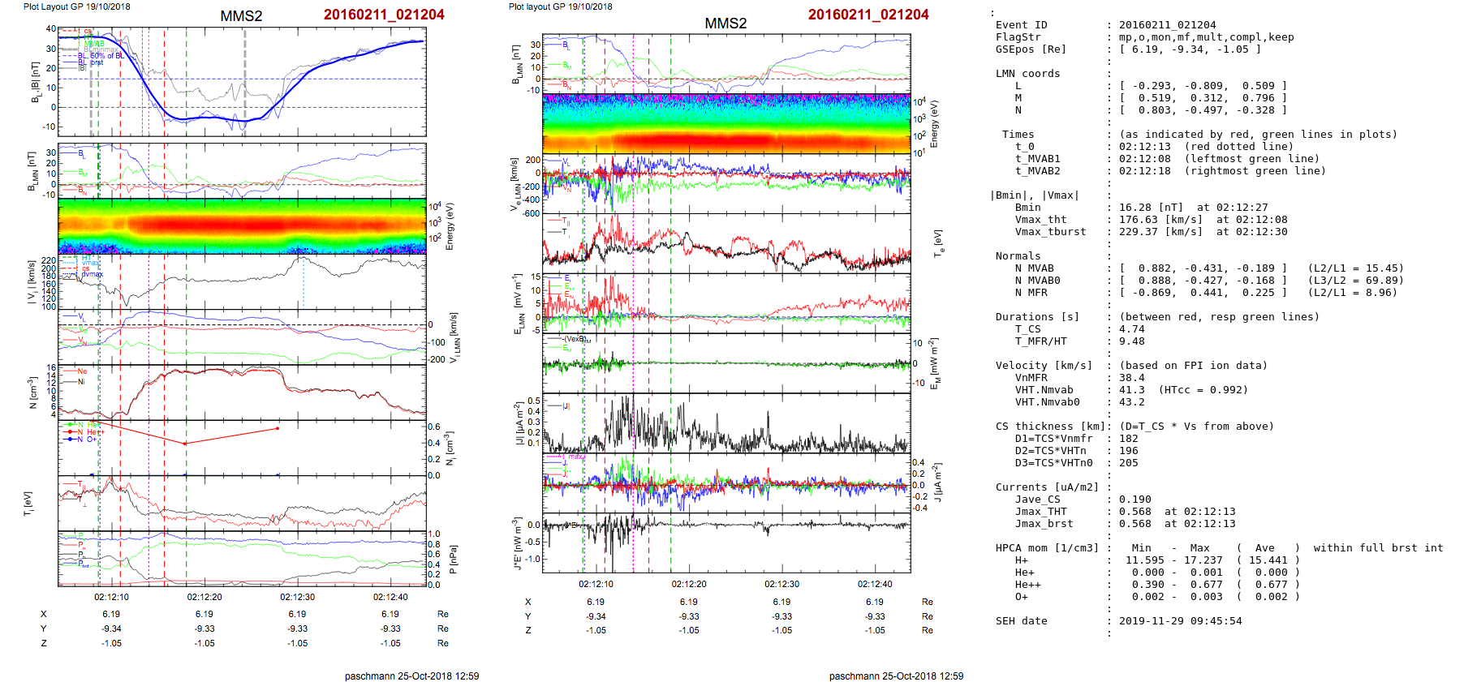Viewport: 1464px width, 682px height.
Task: Click the t_0 time value 02:12:13
Action: tap(1145, 147)
